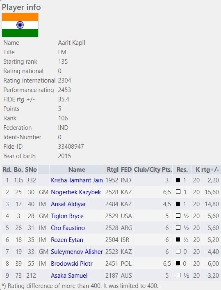Click the white piece icon in round 4

(x=178, y=216)
